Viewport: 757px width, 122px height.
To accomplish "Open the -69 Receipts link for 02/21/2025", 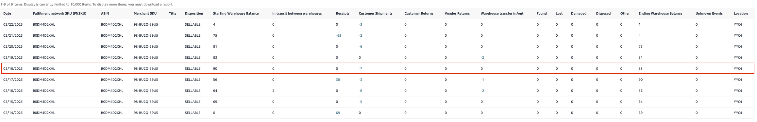I will coord(338,35).
